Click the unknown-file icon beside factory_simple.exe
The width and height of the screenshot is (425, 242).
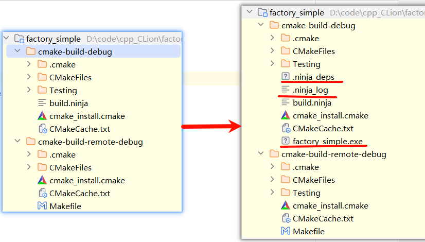pos(286,141)
